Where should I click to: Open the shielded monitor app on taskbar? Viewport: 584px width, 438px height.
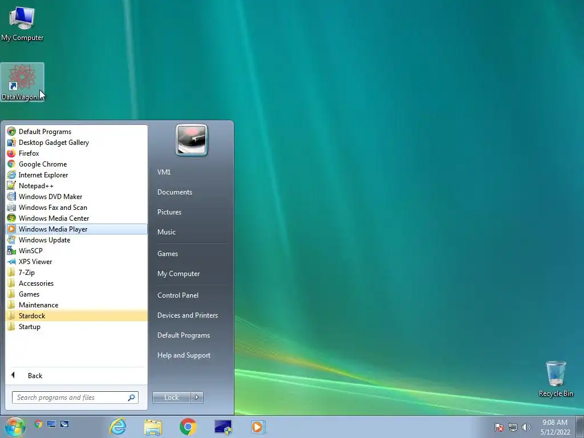pyautogui.click(x=223, y=427)
